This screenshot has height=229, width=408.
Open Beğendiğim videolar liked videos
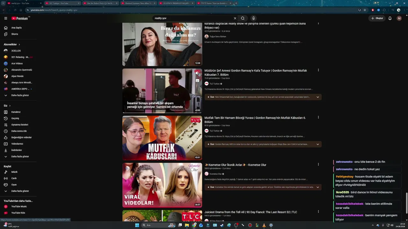pos(18,137)
